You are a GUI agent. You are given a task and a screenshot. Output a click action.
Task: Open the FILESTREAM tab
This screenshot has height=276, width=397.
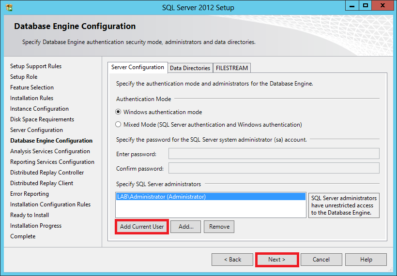coord(231,68)
